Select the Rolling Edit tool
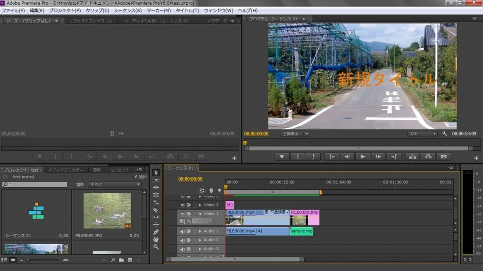This screenshot has height=271, width=483. pyautogui.click(x=156, y=195)
